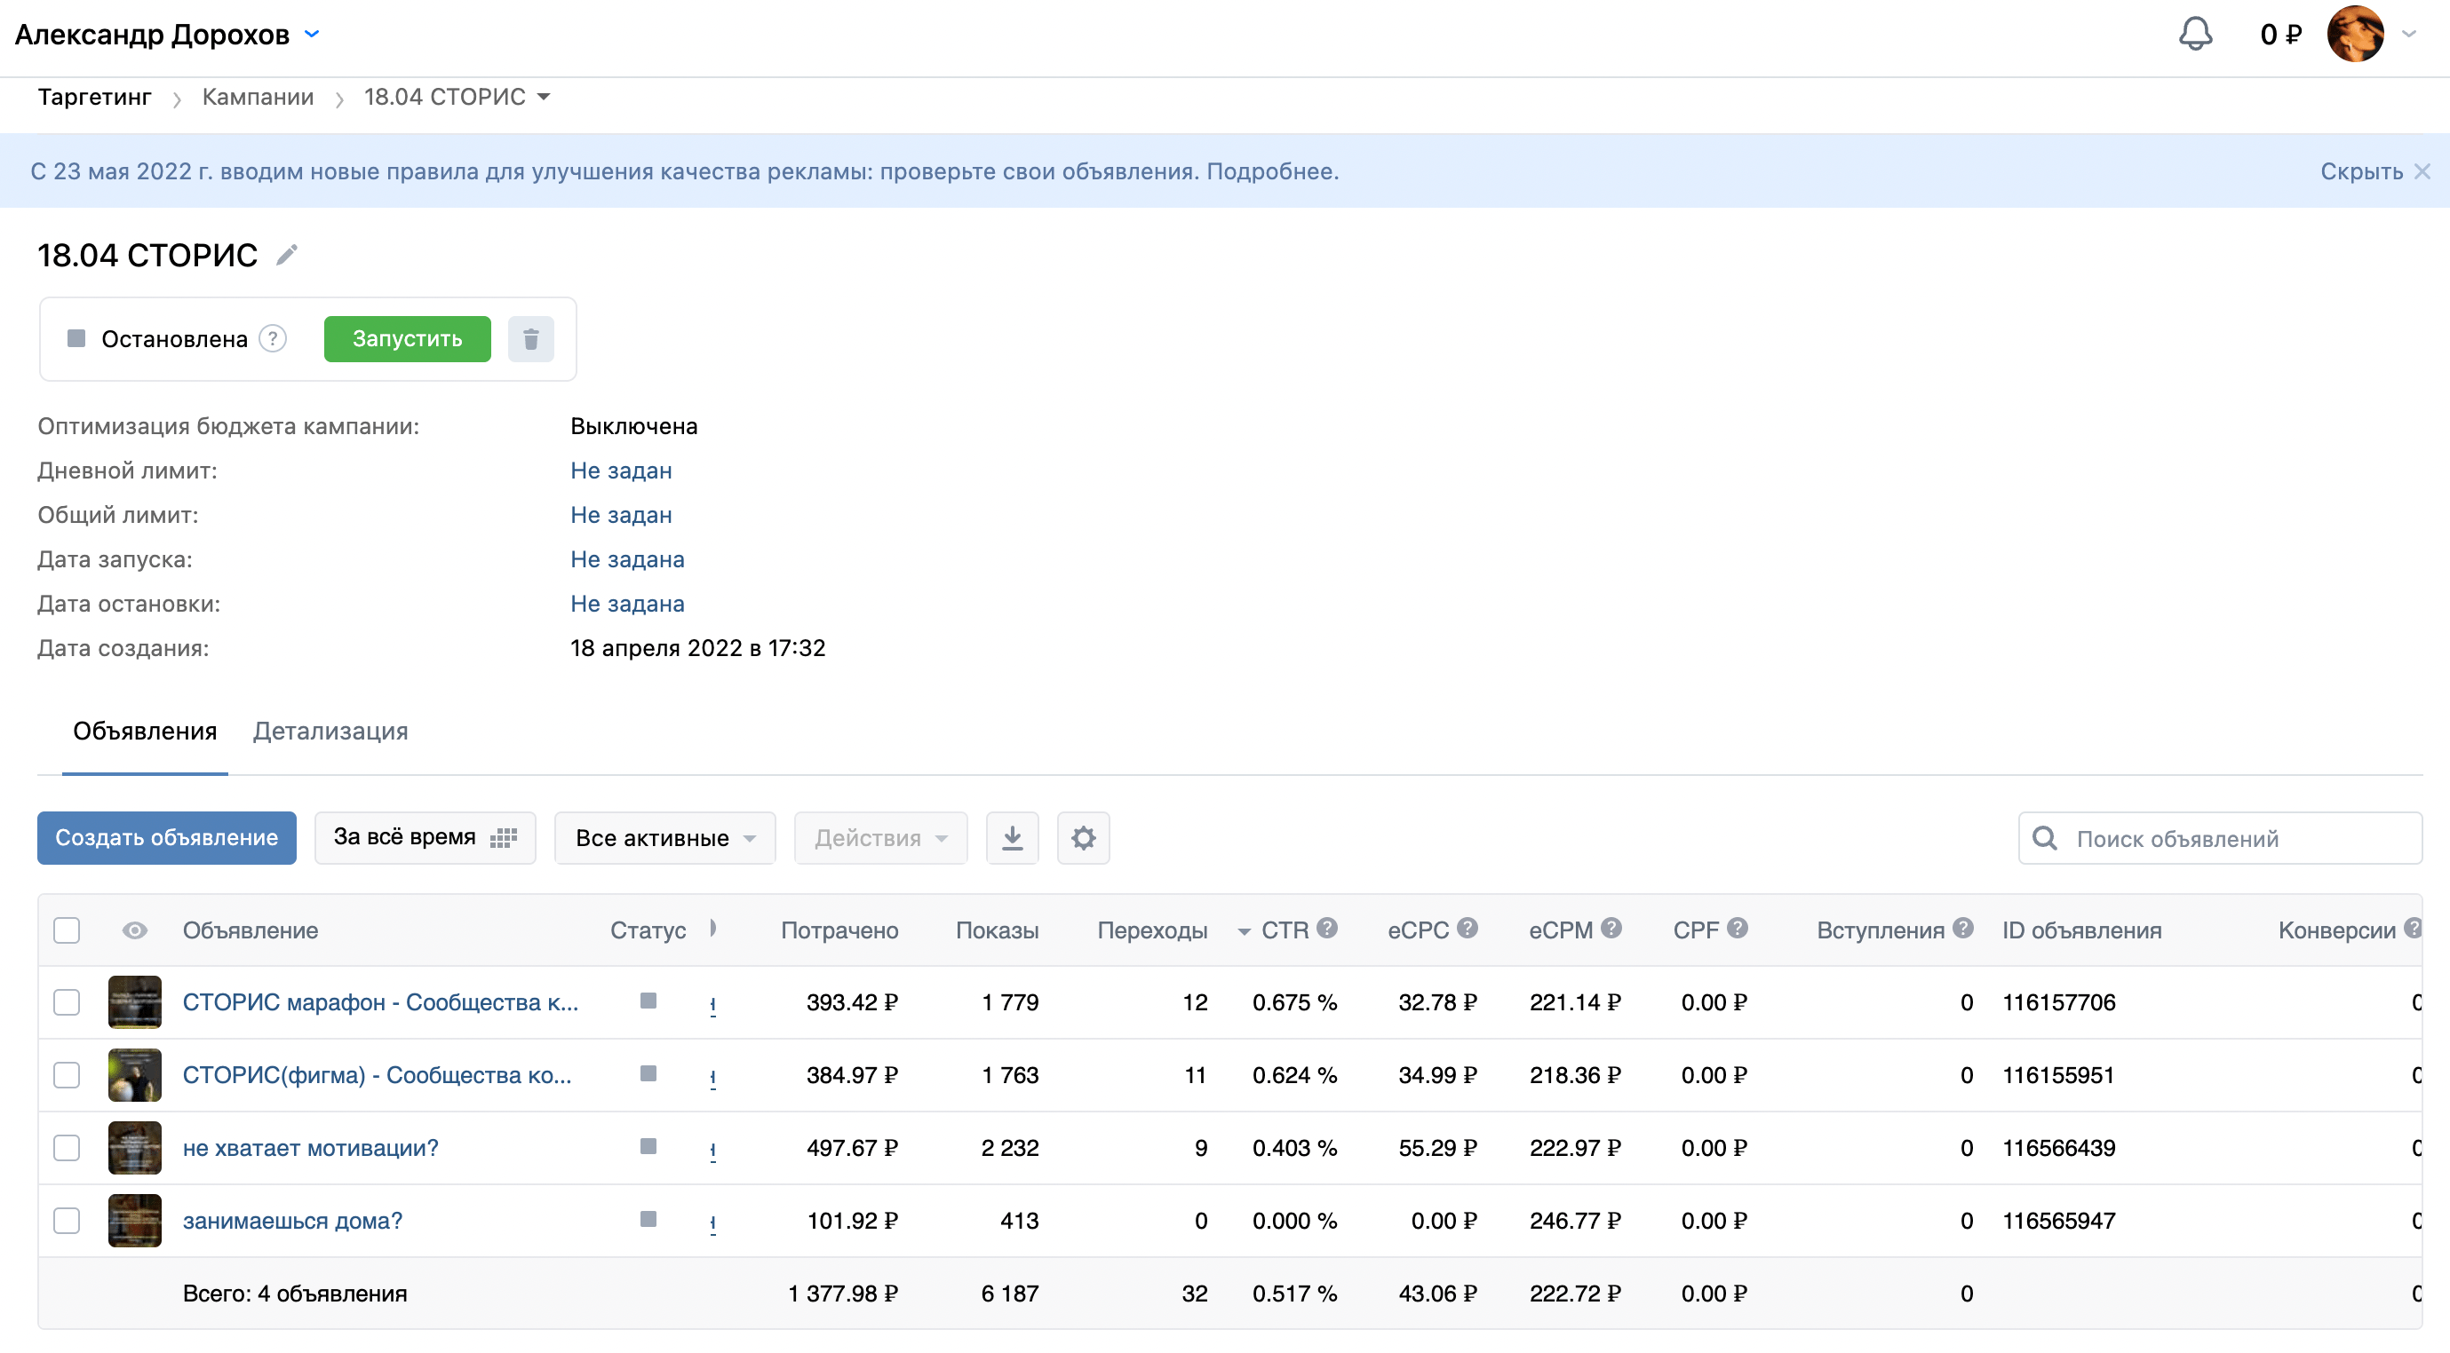2450x1353 pixels.
Task: Expand the Все активные filter dropdown
Action: pyautogui.click(x=664, y=838)
